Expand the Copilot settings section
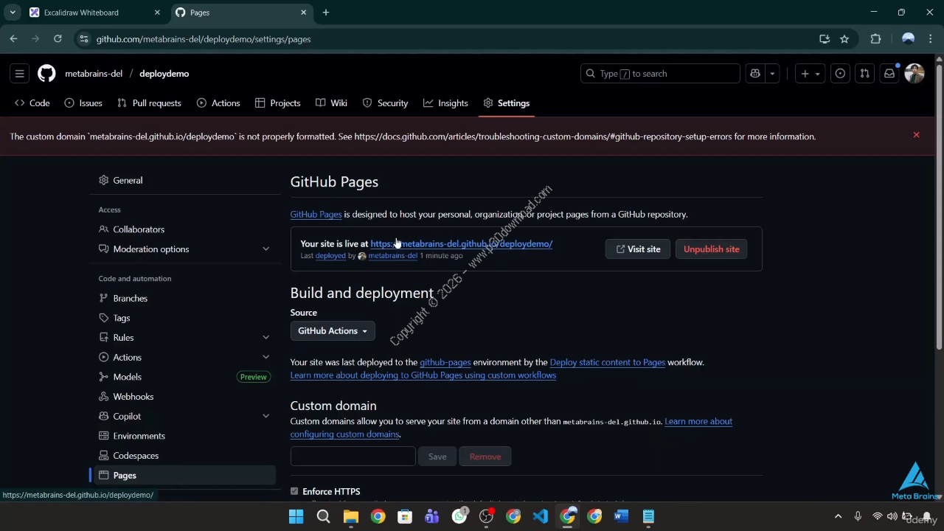Image resolution: width=944 pixels, height=531 pixels. tap(265, 416)
